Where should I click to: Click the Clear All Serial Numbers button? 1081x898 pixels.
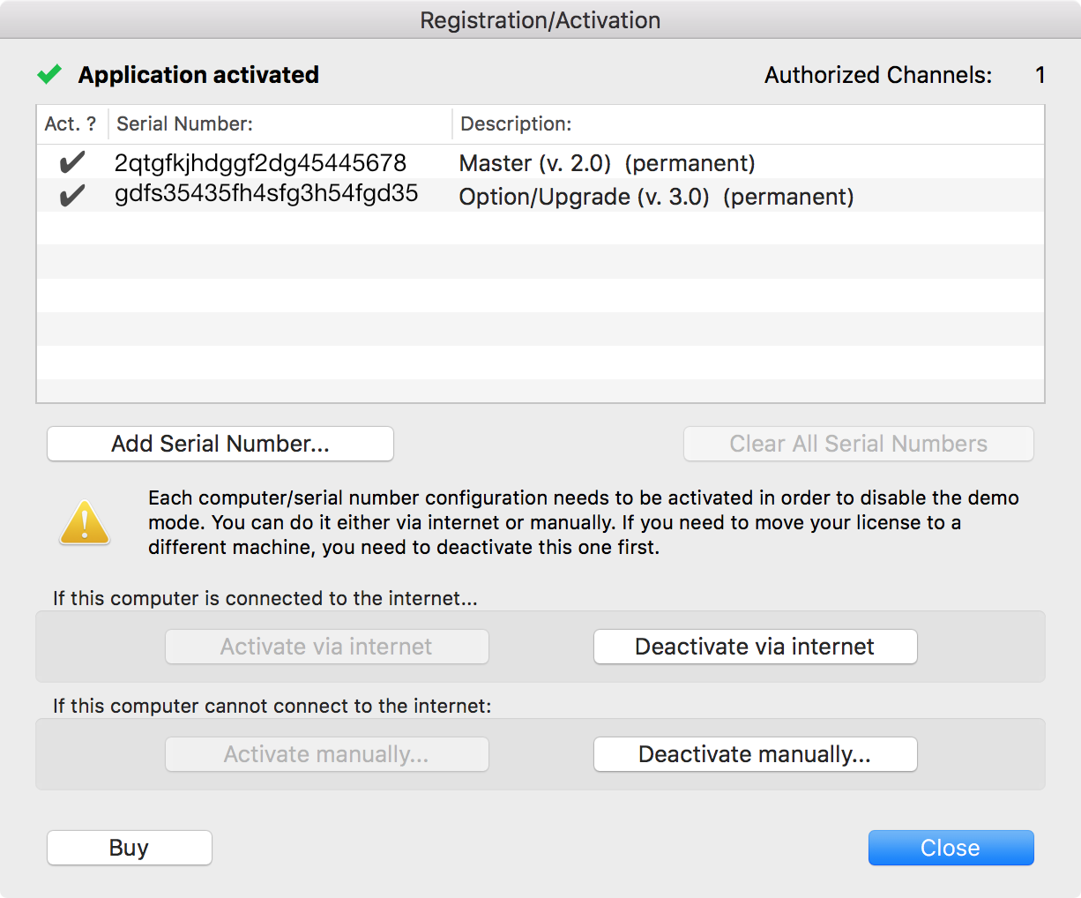[859, 444]
